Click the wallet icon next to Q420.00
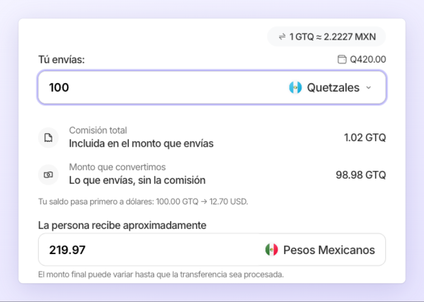Screen dimensions: 424x302 tap(342, 59)
